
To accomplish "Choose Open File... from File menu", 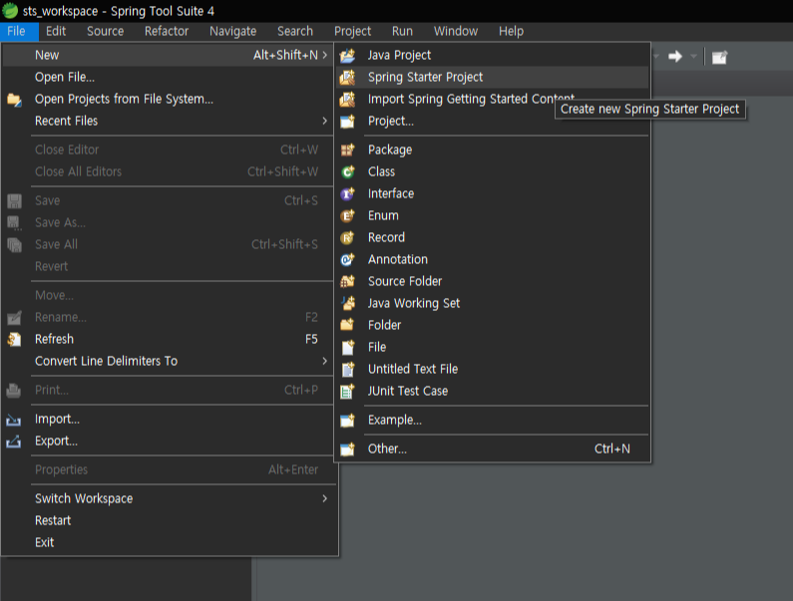I will point(168,78).
